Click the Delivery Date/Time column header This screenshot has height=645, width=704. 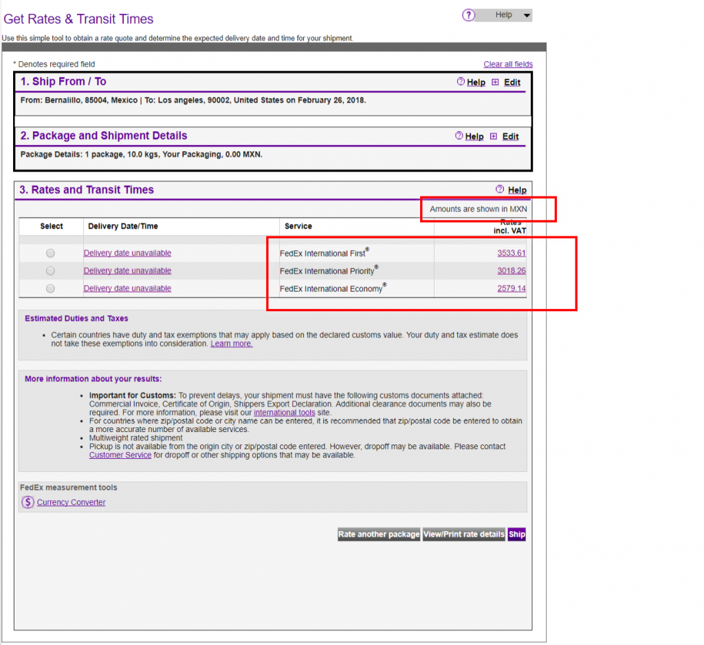pyautogui.click(x=123, y=227)
